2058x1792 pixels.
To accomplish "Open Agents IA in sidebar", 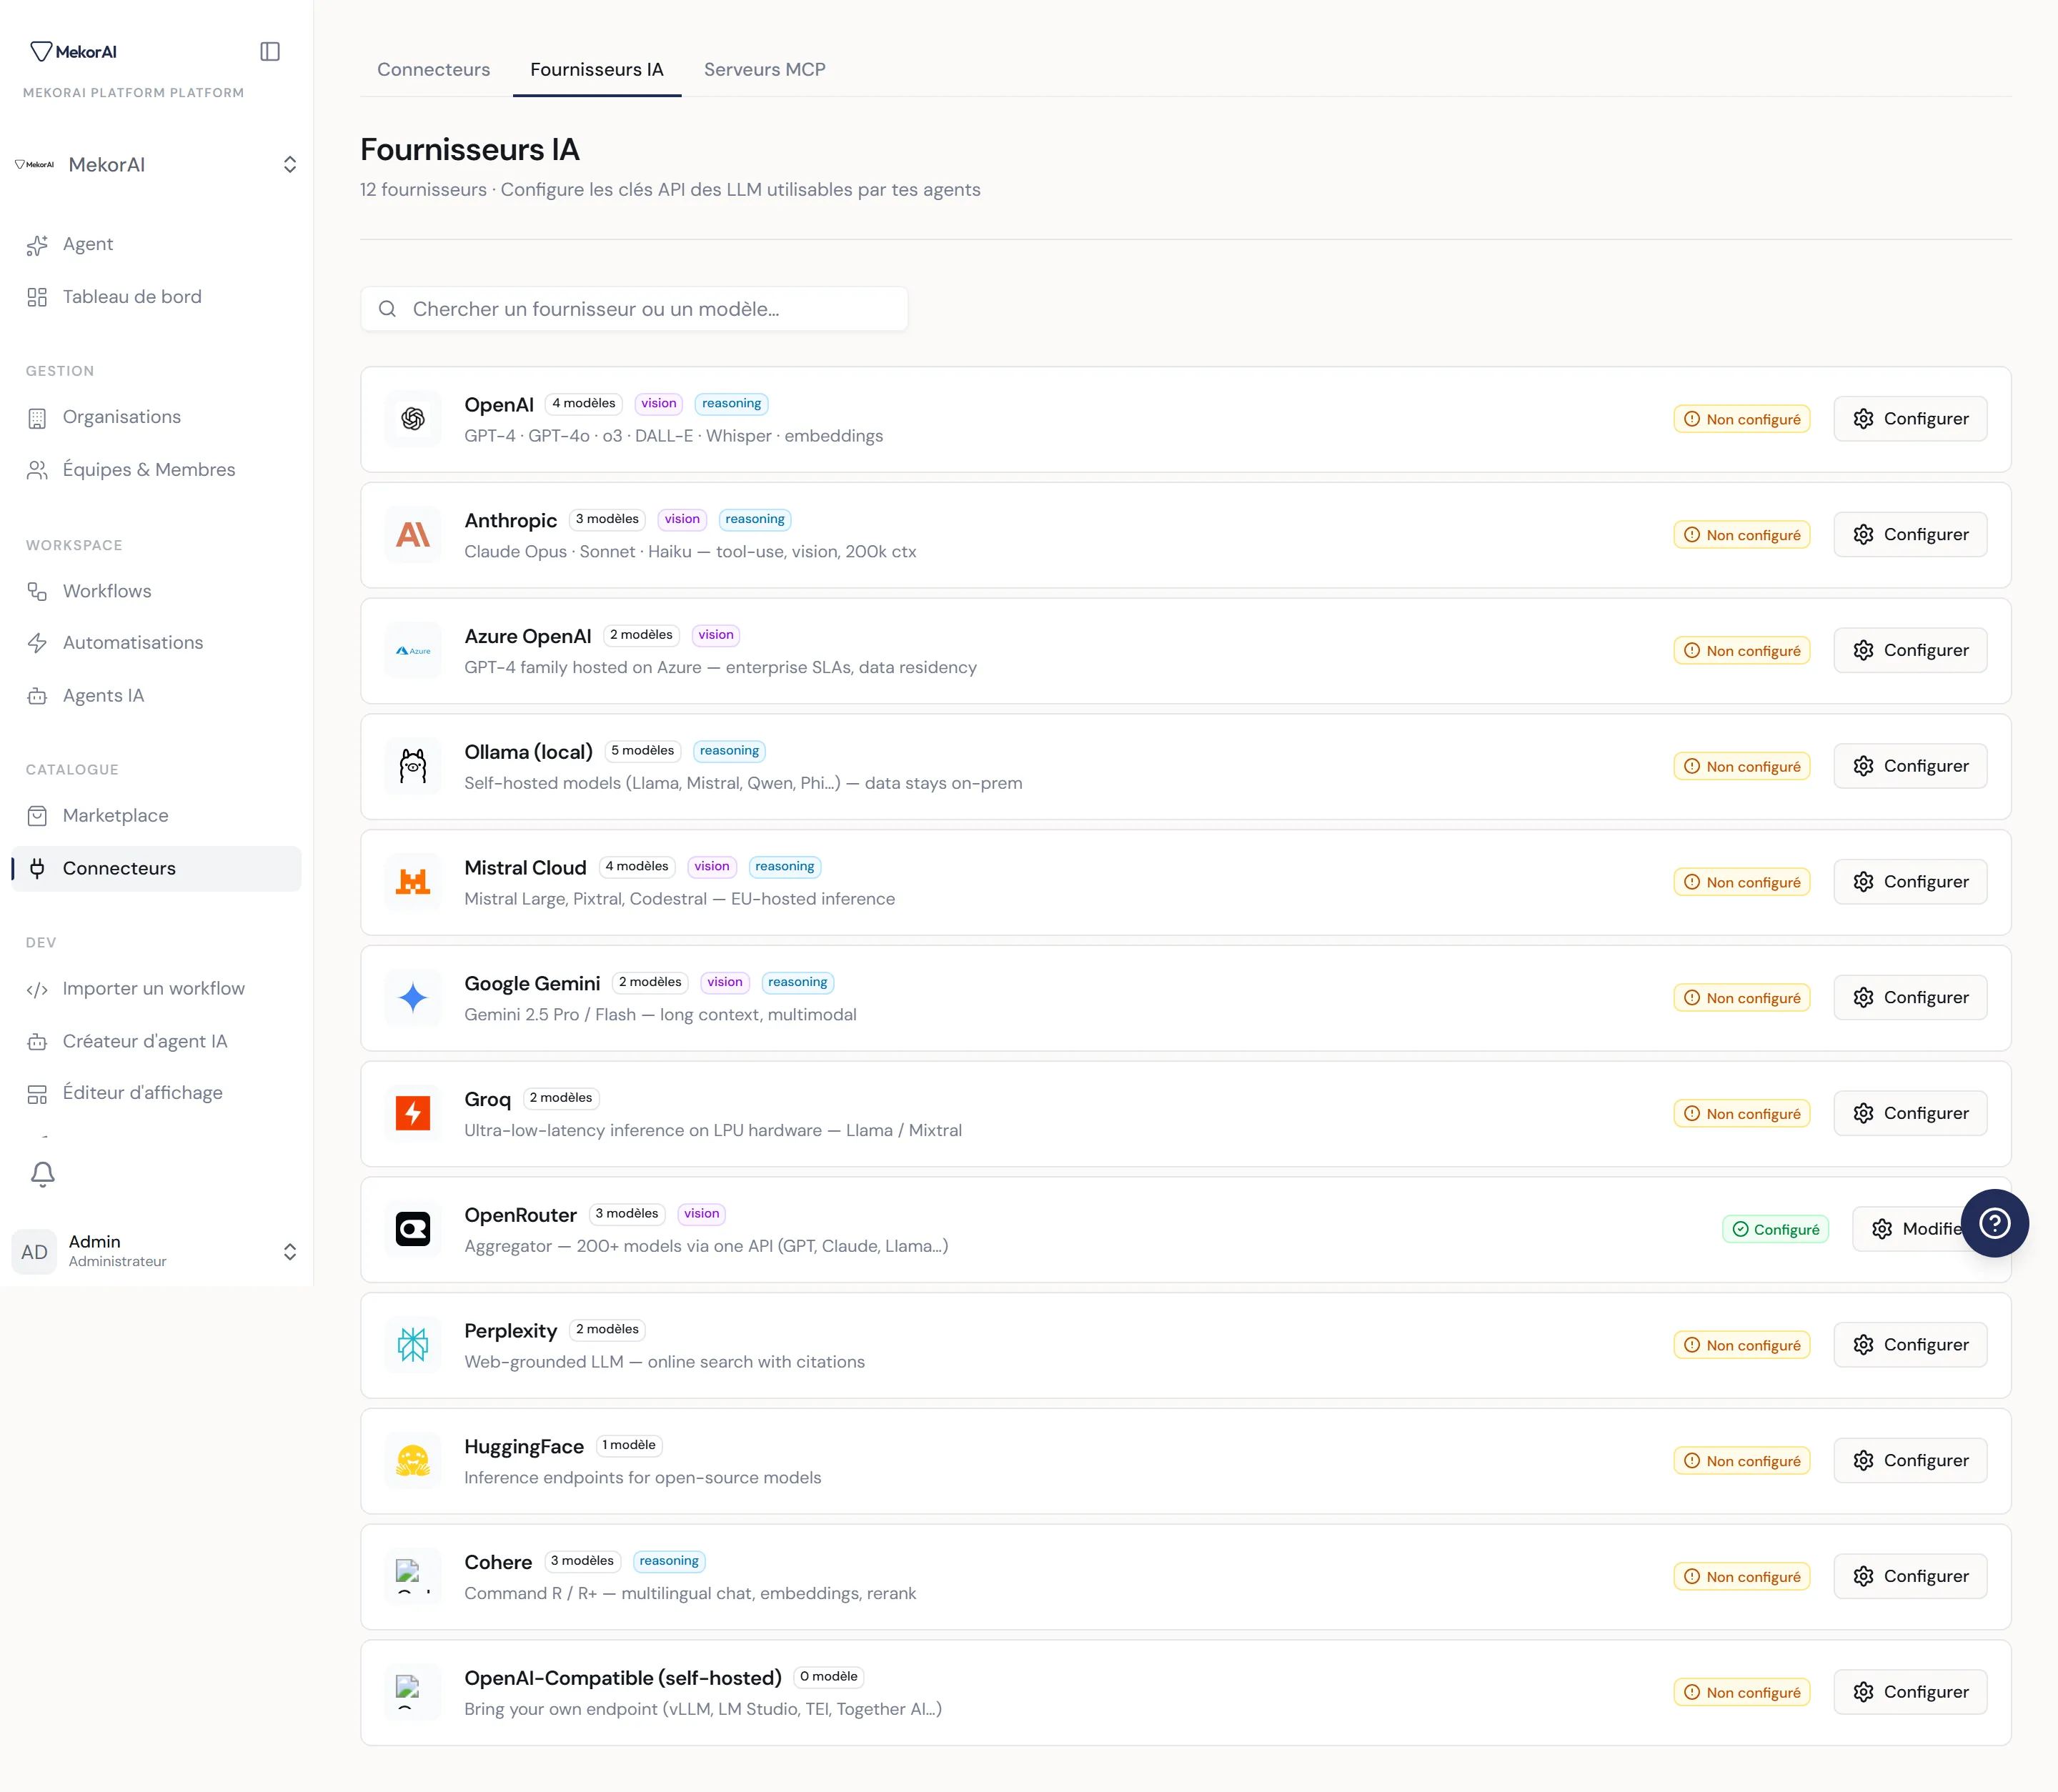I will click(x=156, y=696).
